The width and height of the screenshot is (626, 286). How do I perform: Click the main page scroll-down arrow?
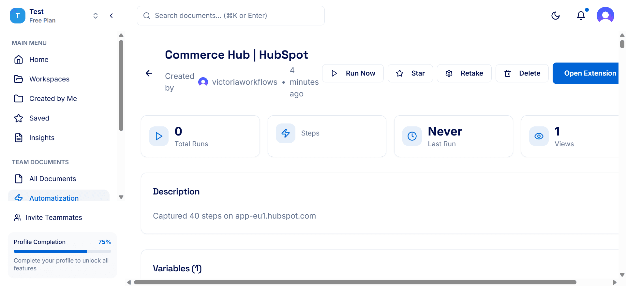[x=622, y=275]
